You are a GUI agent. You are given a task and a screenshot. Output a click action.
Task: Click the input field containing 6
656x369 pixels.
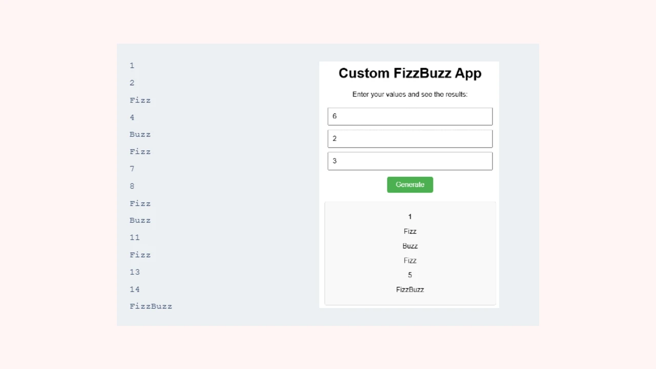(x=410, y=116)
